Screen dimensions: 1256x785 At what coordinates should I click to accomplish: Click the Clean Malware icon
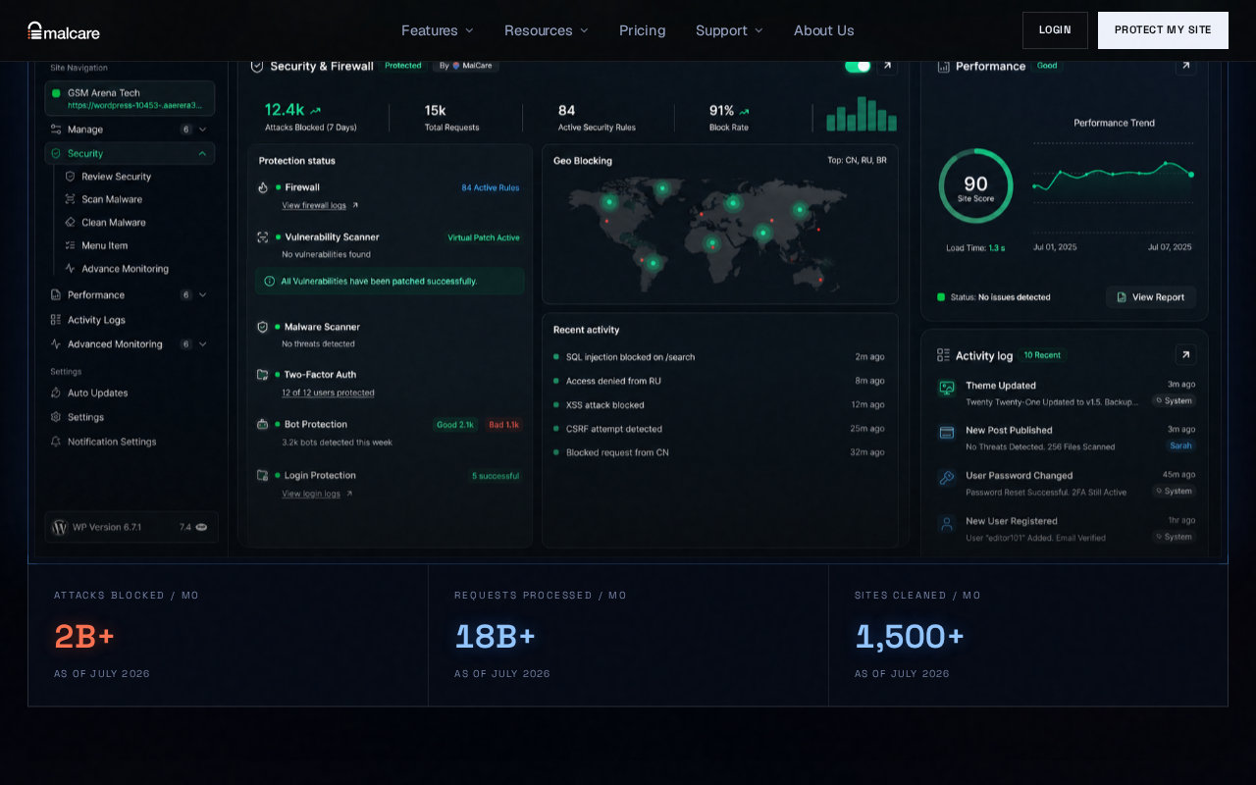[x=70, y=223]
